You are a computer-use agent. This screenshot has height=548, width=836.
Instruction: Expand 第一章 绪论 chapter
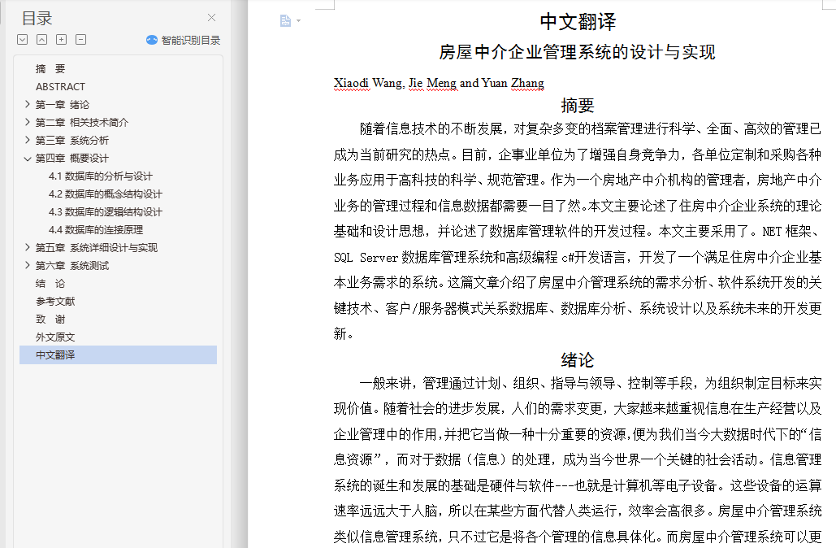click(x=27, y=104)
